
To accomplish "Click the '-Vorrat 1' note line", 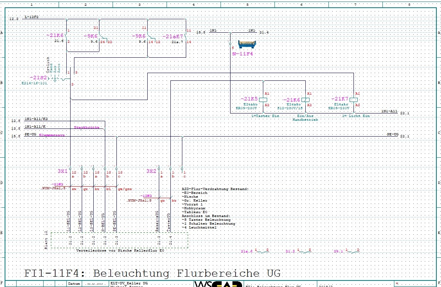I will (x=192, y=204).
